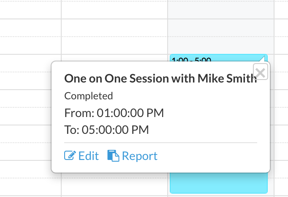Open the Report link text
This screenshot has width=288, height=197.
point(140,156)
